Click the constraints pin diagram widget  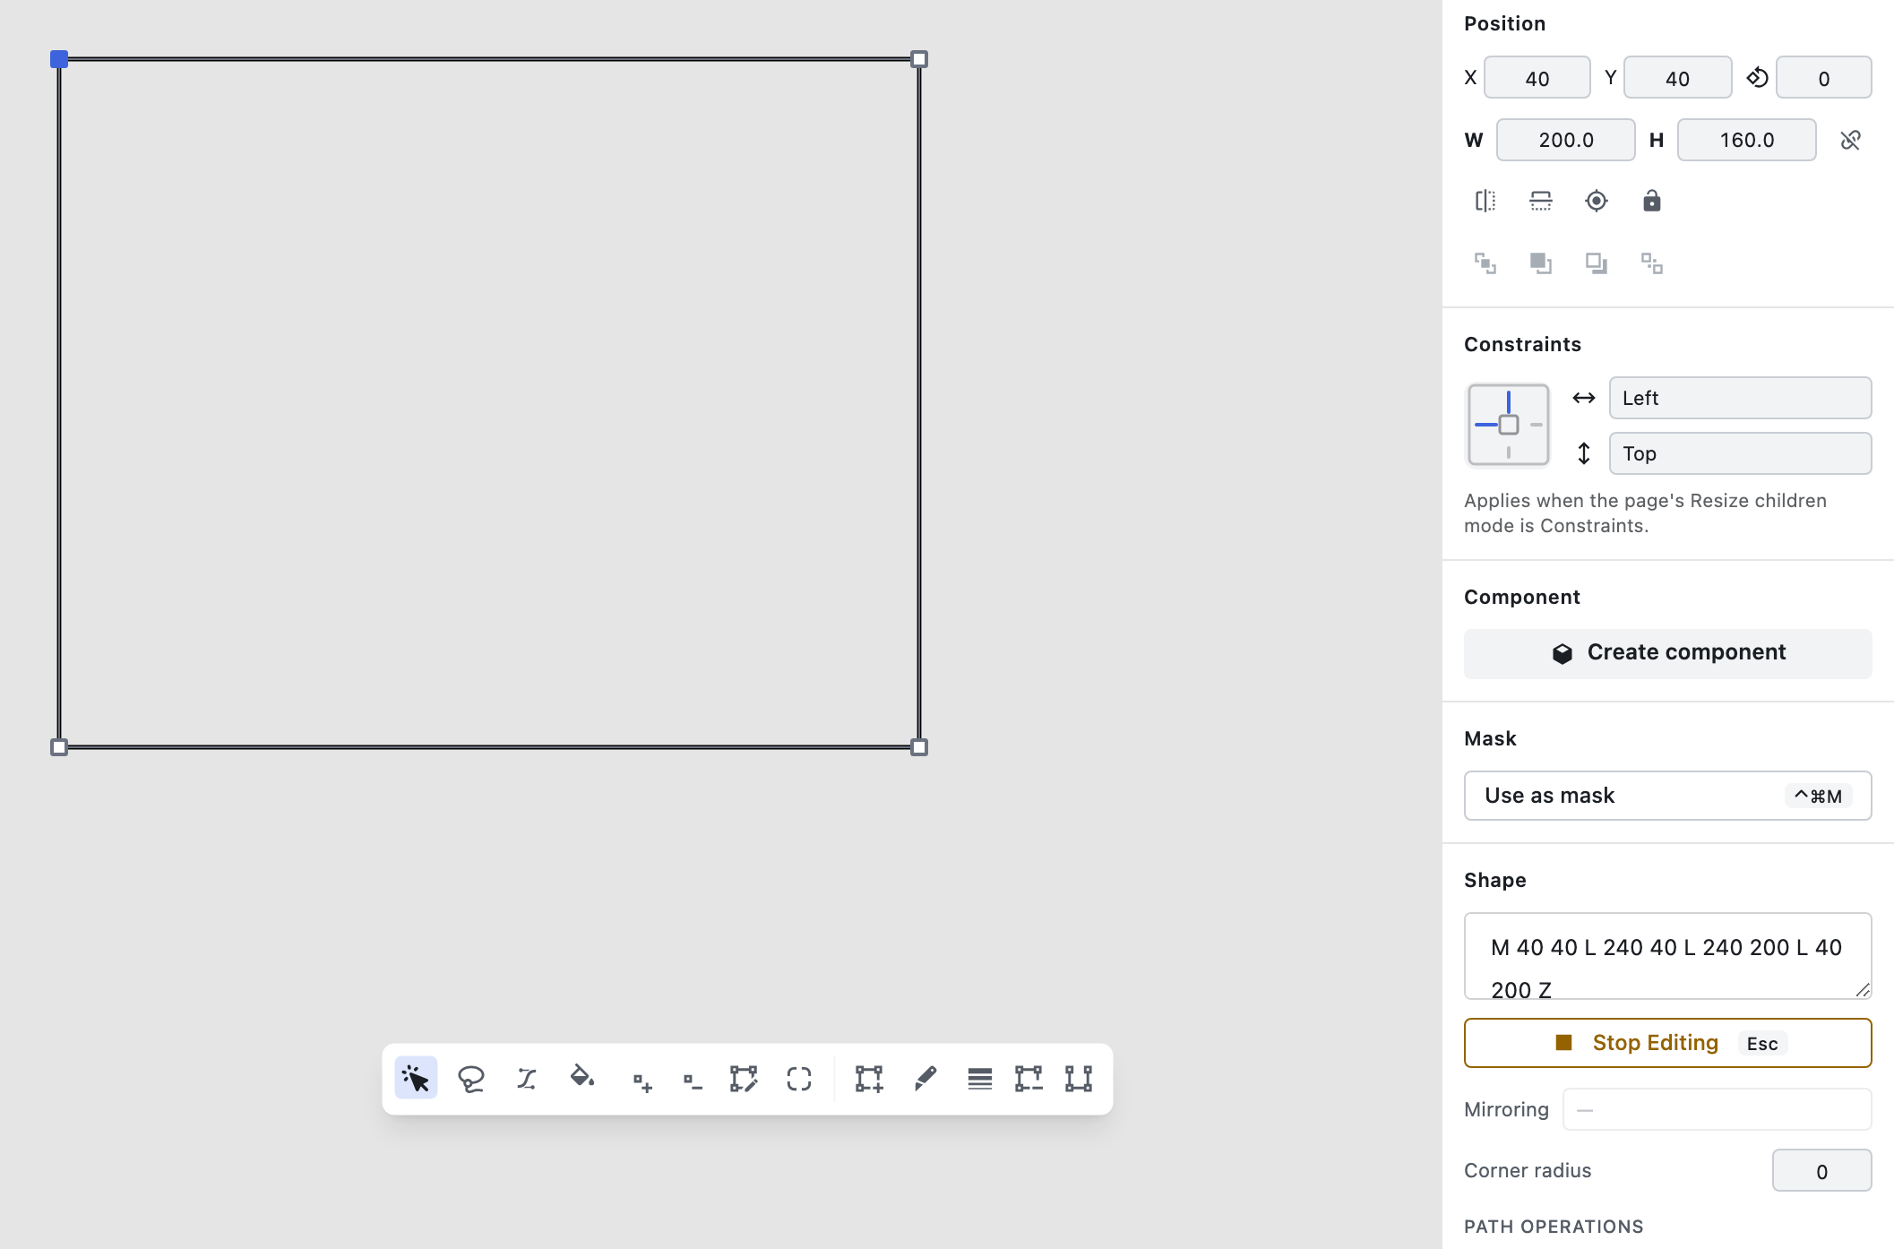(x=1509, y=425)
